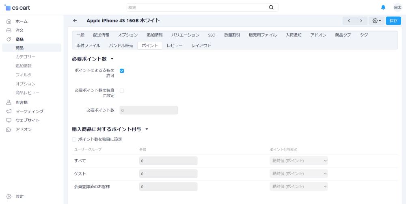Click the Apple iPhone 4S 16GB ホワイト title
This screenshot has height=204, width=406.
click(x=123, y=21)
